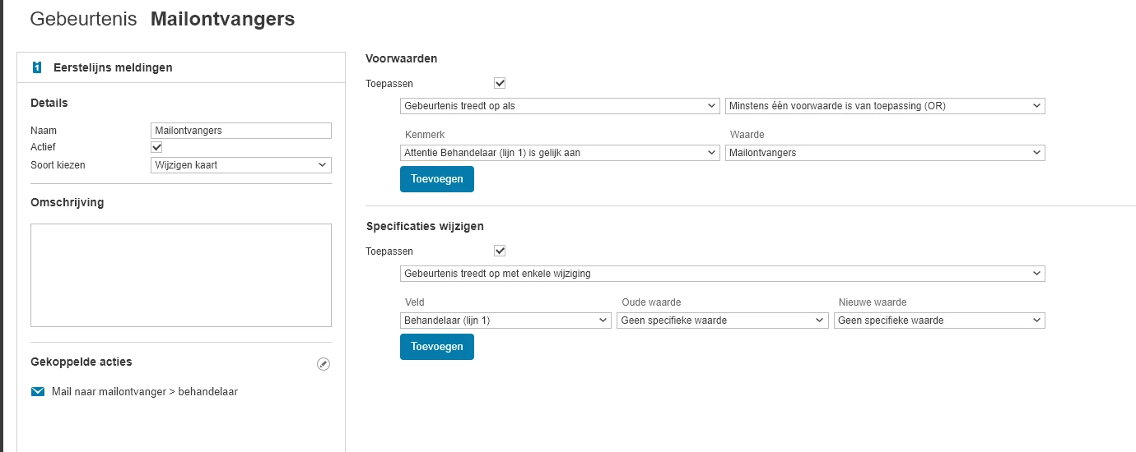Viewport: 1136px width, 452px height.
Task: Uncheck Toepassen under Specificaties wijzigen
Action: click(500, 251)
